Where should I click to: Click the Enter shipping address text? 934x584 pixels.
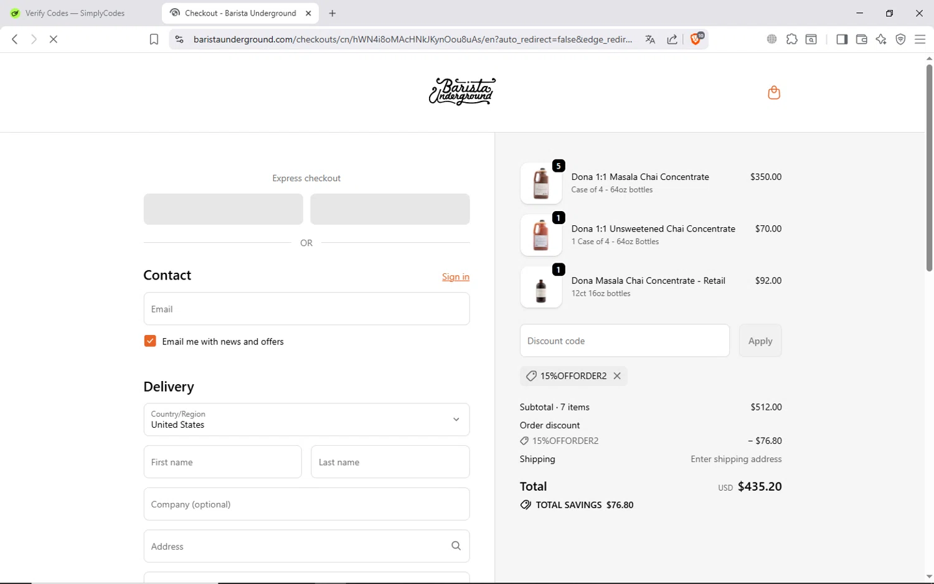point(736,459)
